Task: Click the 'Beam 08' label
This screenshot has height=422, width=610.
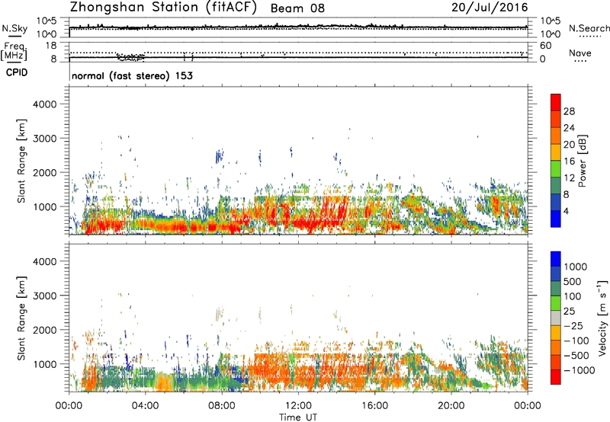Action: [x=297, y=8]
